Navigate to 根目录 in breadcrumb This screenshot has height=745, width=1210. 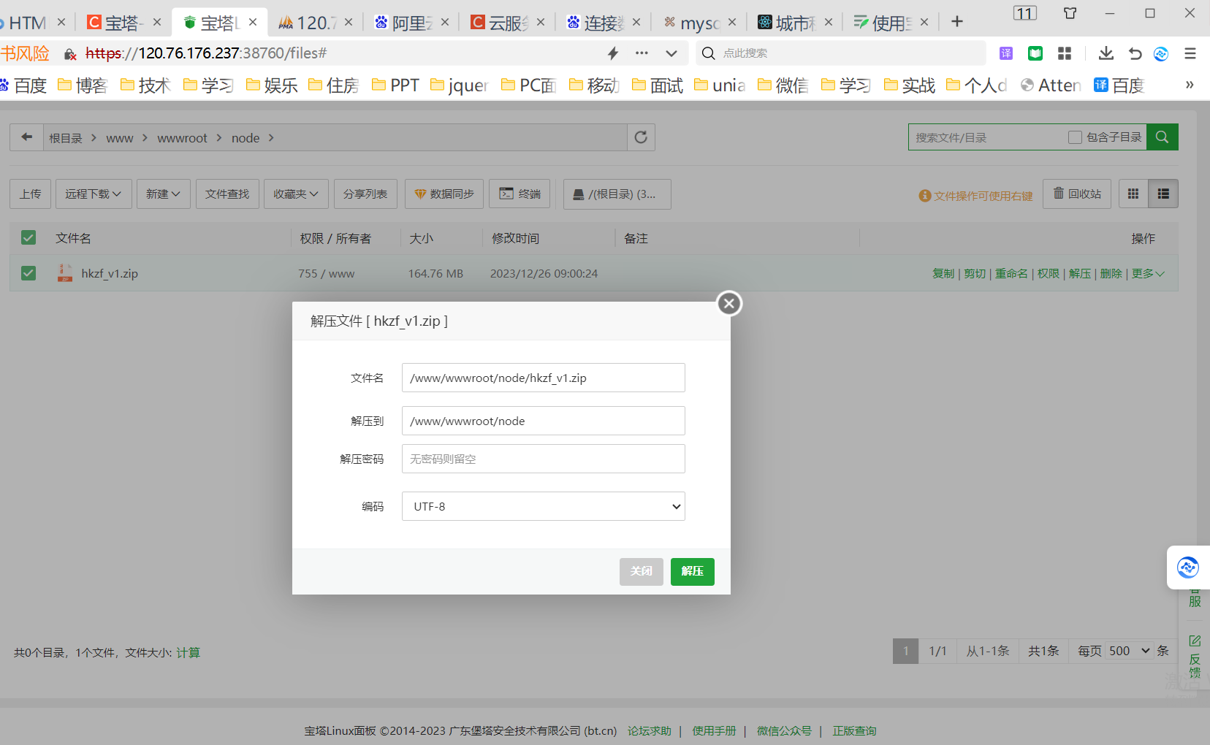[x=66, y=138]
